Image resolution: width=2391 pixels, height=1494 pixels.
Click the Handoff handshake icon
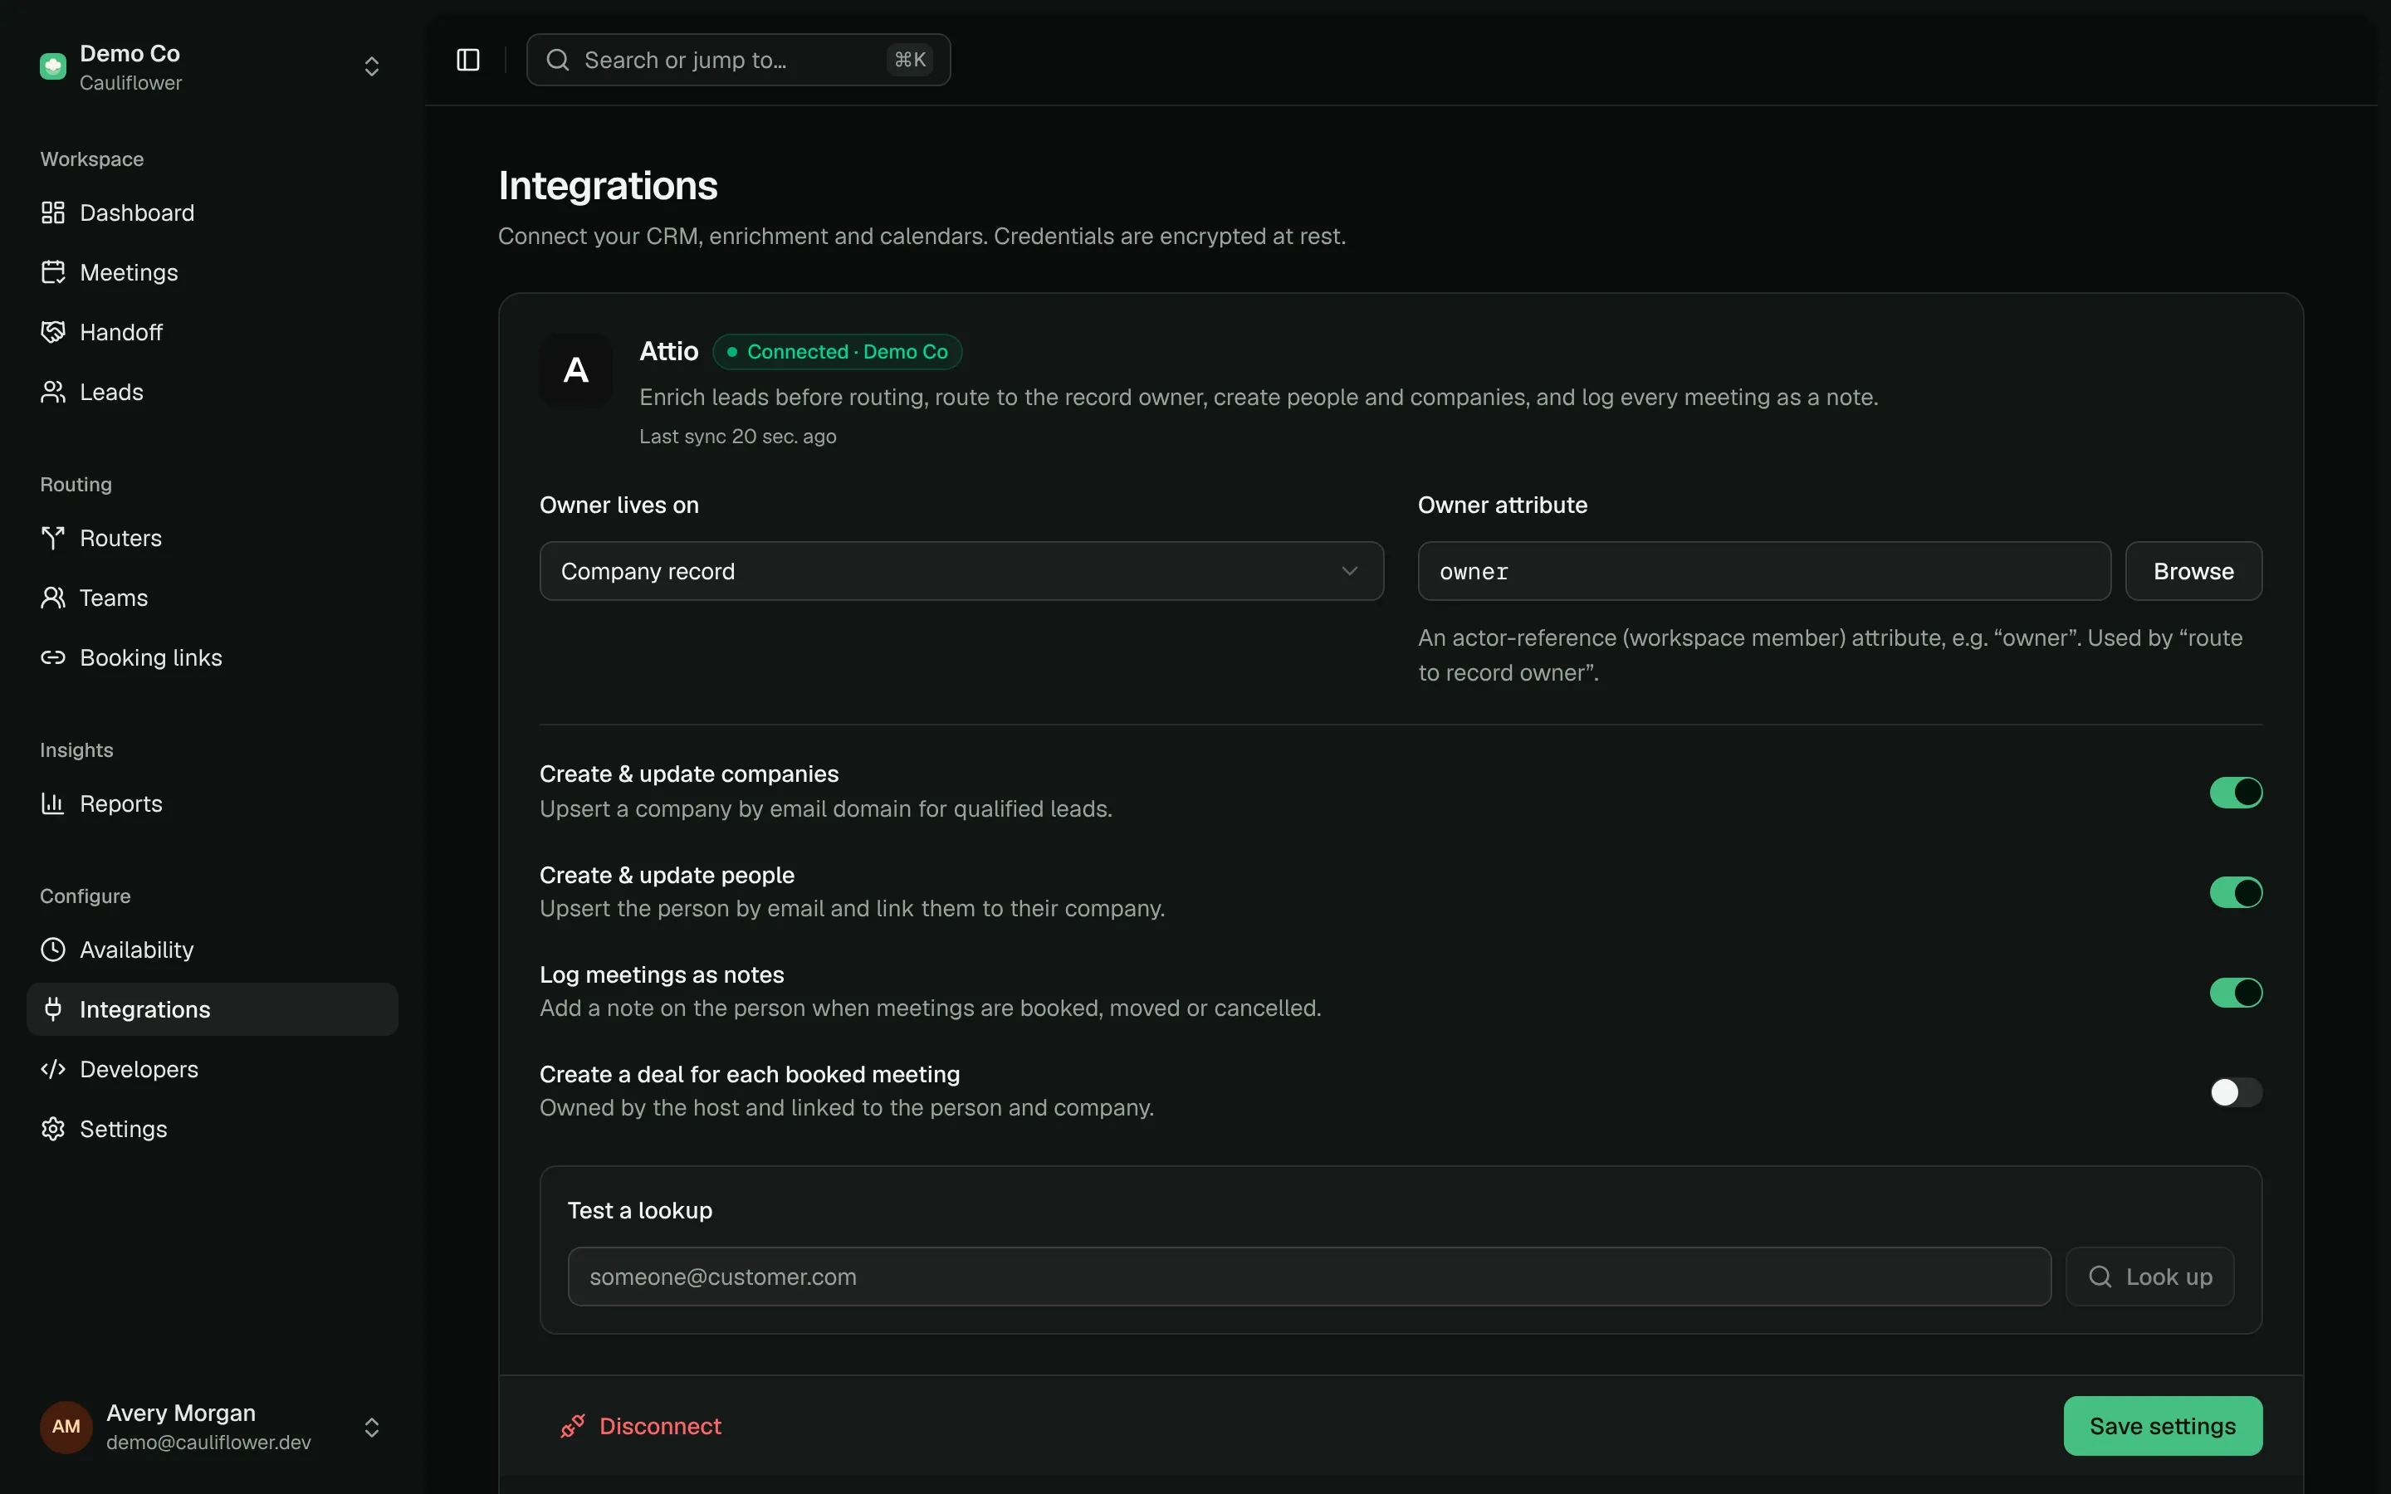coord(53,332)
